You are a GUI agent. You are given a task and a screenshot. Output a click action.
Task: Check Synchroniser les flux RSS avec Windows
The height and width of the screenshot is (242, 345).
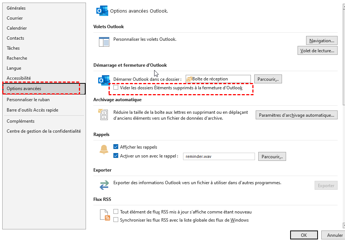point(116,219)
